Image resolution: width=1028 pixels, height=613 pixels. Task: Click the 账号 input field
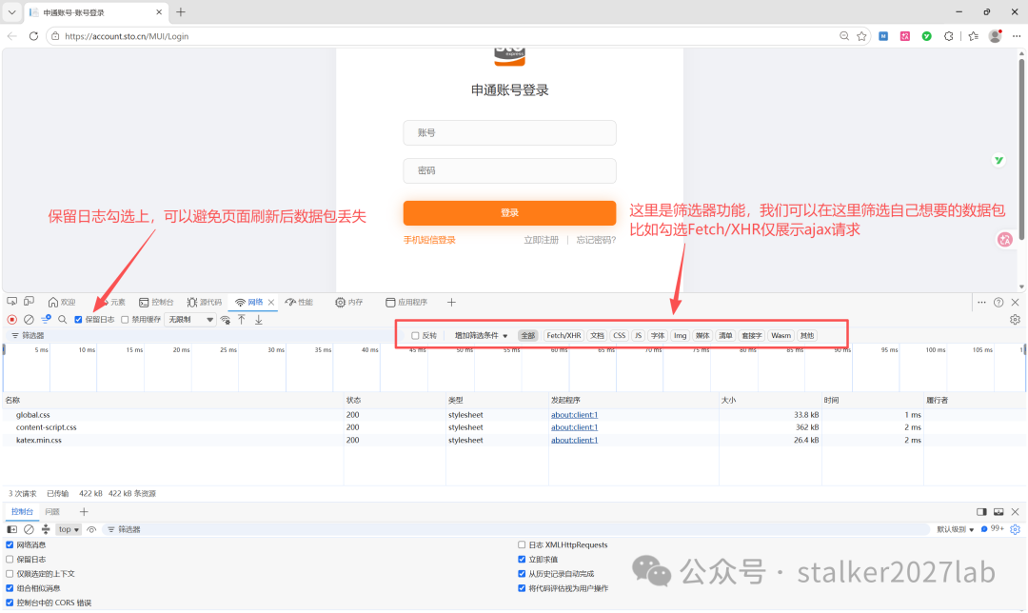(509, 132)
